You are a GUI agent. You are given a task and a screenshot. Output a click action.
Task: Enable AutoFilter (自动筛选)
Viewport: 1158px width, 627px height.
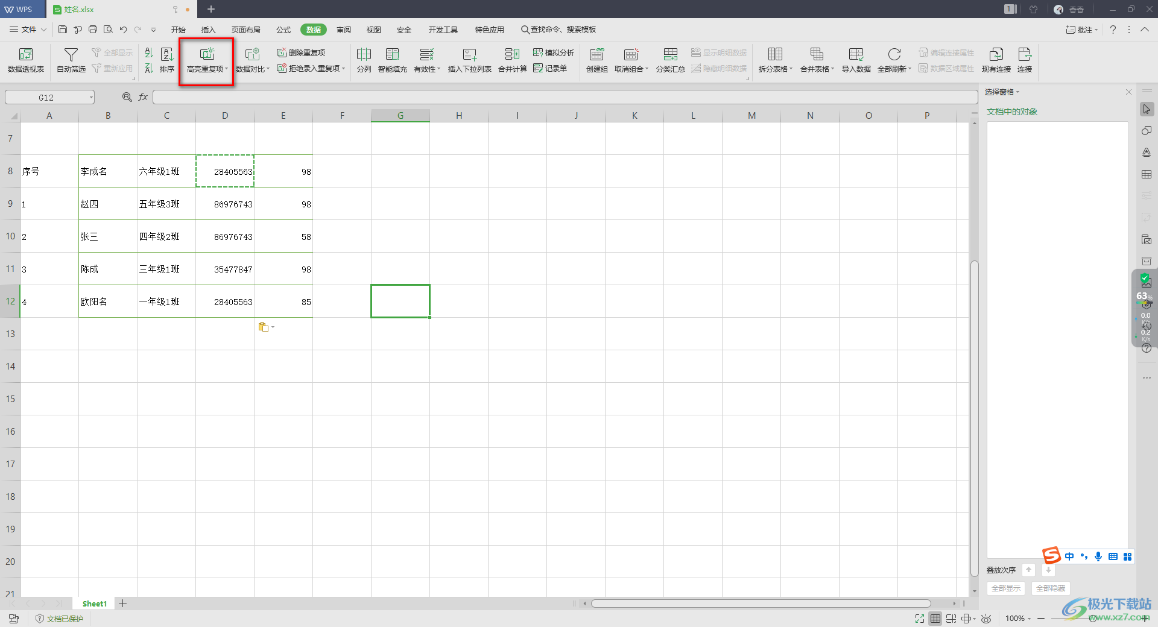[71, 60]
